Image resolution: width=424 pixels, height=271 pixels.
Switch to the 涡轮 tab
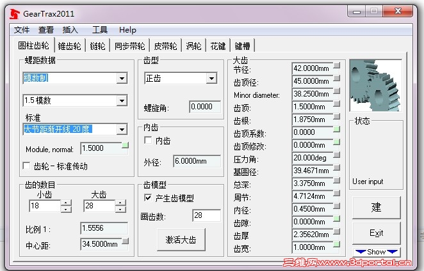coord(193,46)
